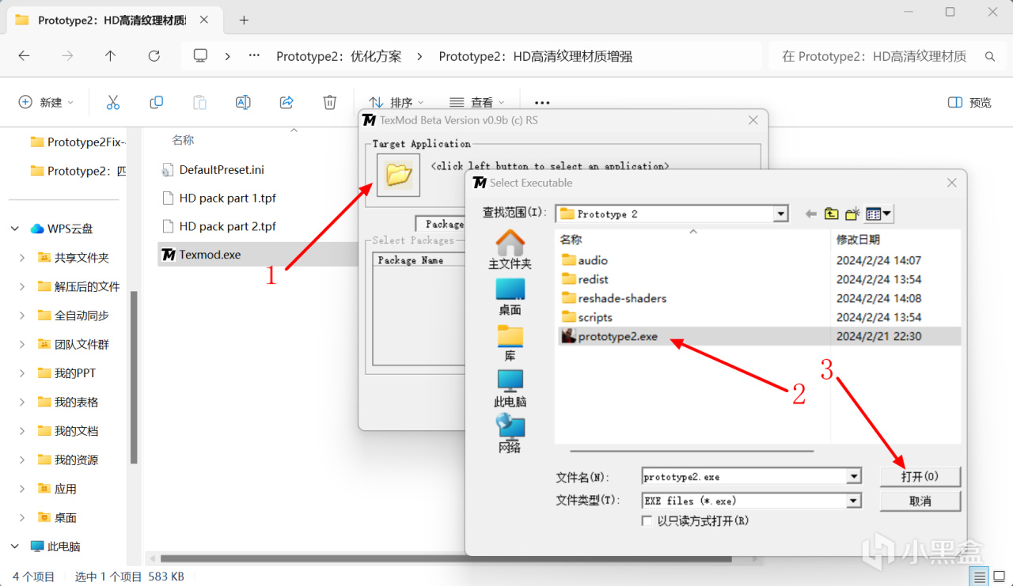Switch Explorer to details view icon
The width and height of the screenshot is (1013, 586).
(x=979, y=577)
